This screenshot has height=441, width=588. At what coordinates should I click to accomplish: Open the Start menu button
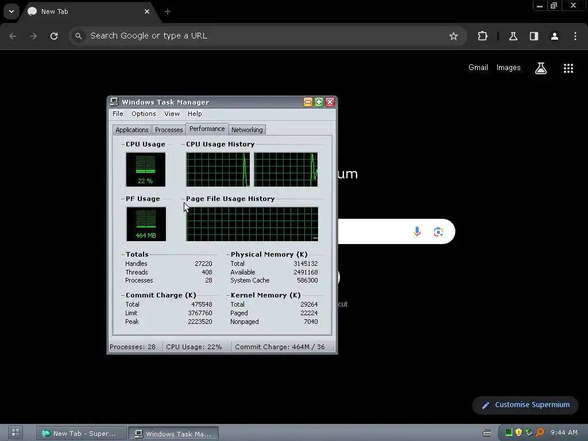(x=16, y=433)
